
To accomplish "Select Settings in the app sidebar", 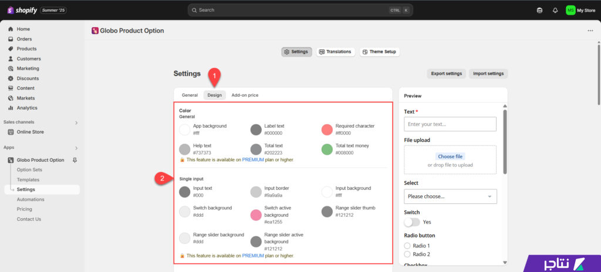I will click(x=42, y=189).
